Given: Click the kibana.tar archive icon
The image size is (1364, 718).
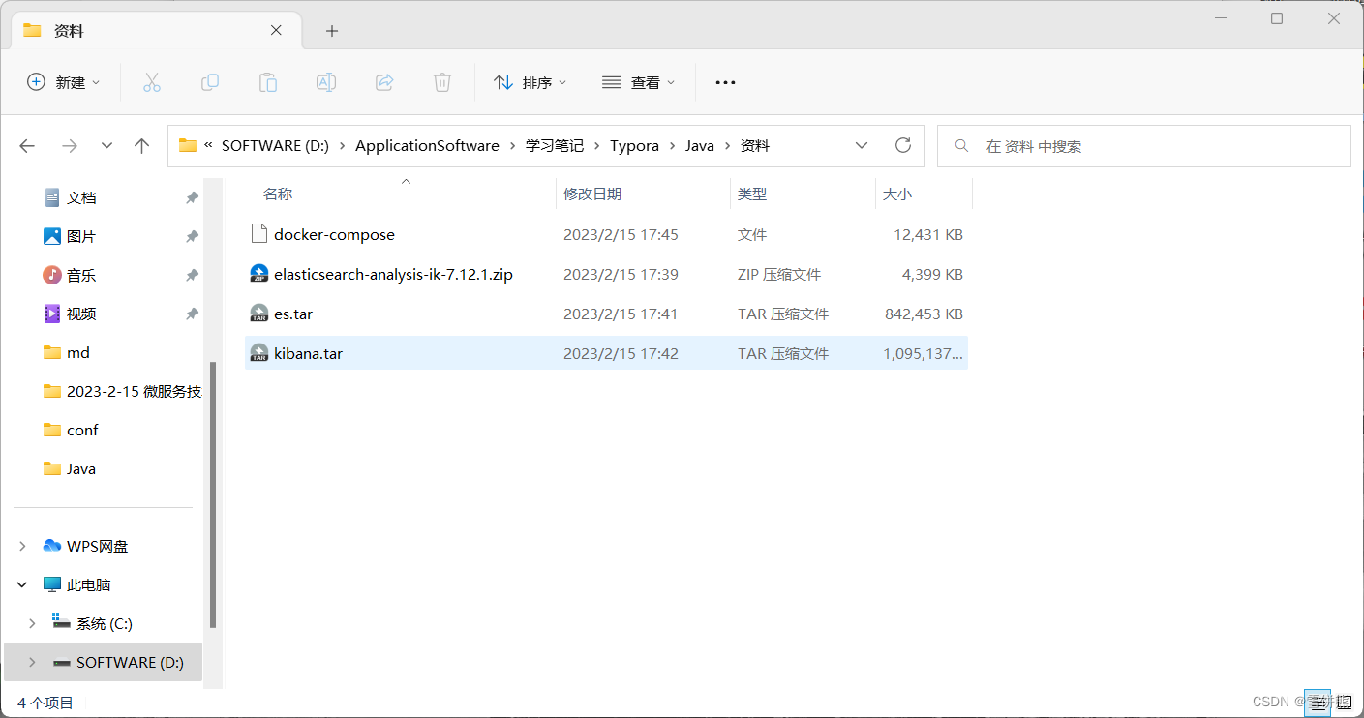Looking at the screenshot, I should 258,353.
